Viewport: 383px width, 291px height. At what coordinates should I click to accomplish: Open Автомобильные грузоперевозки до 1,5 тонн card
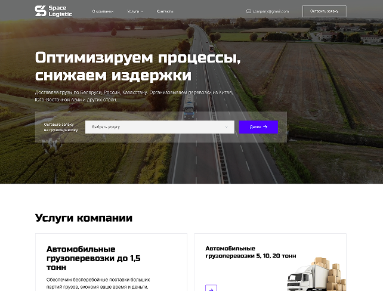coord(111,262)
